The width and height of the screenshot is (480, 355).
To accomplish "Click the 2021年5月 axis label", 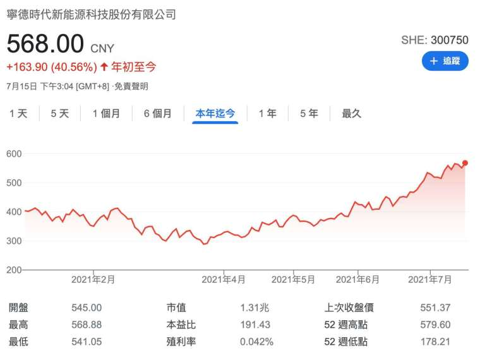I will point(293,280).
